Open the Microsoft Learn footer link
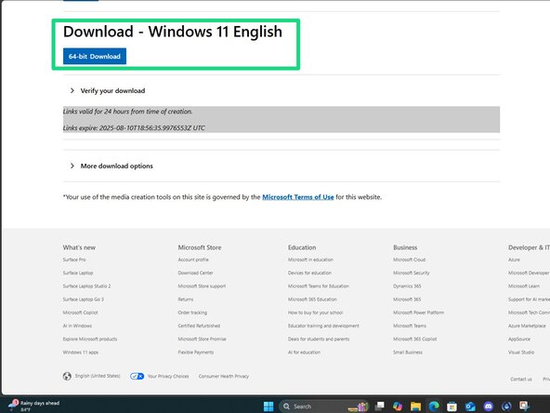Screen dimensions: 550x413 (x=524, y=286)
